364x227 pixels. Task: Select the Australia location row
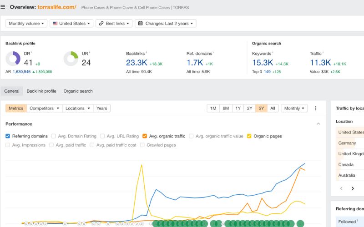(350, 175)
